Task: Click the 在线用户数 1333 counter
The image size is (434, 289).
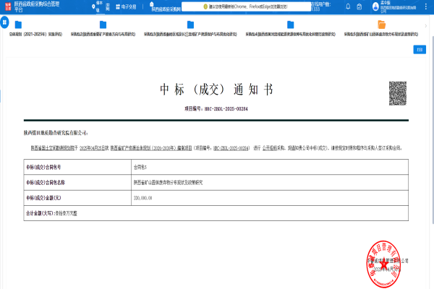Action: [x=320, y=7]
